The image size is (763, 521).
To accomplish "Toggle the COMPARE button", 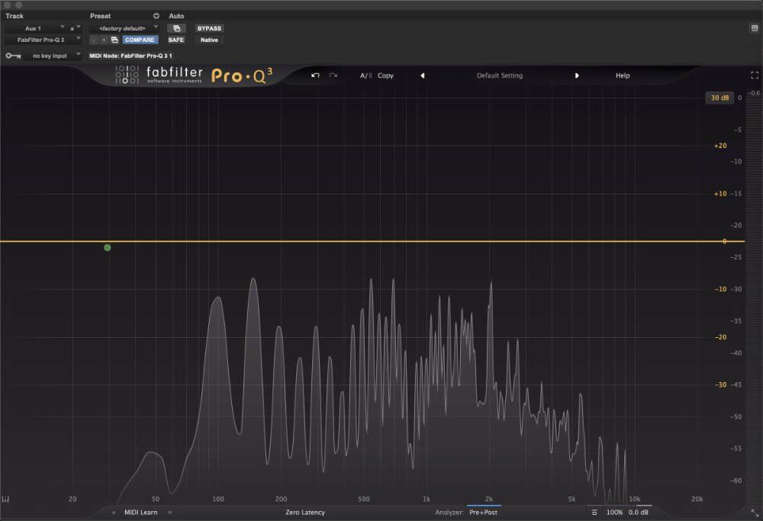I will click(x=140, y=40).
